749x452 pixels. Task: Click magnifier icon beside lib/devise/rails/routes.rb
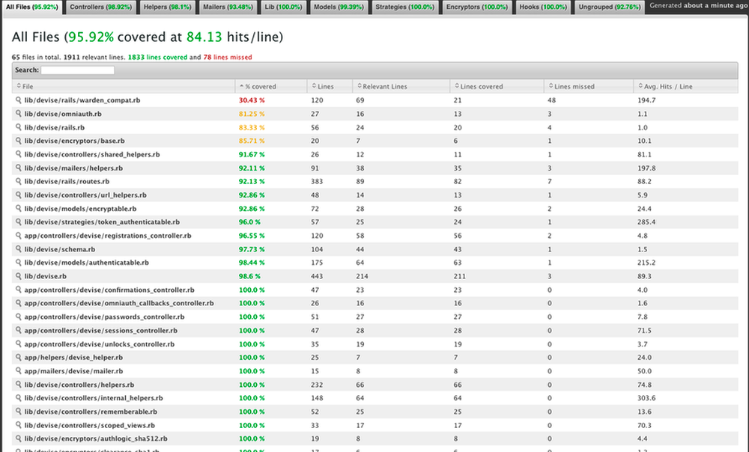point(19,181)
